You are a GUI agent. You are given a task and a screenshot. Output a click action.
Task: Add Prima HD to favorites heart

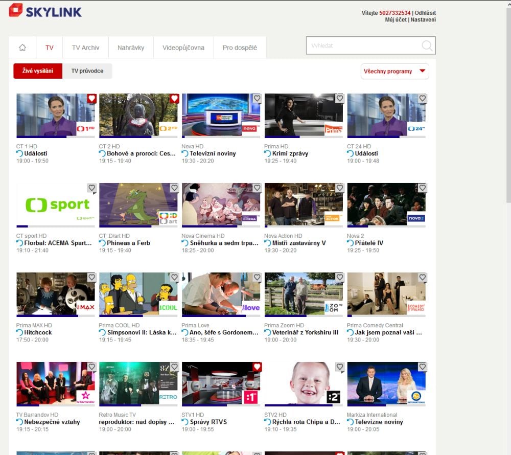tap(340, 99)
